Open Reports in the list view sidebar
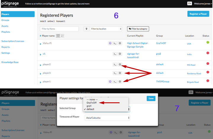 pyautogui.click(x=6, y=47)
